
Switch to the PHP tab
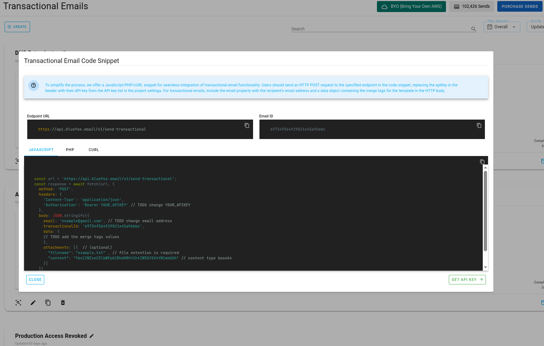[x=70, y=150]
